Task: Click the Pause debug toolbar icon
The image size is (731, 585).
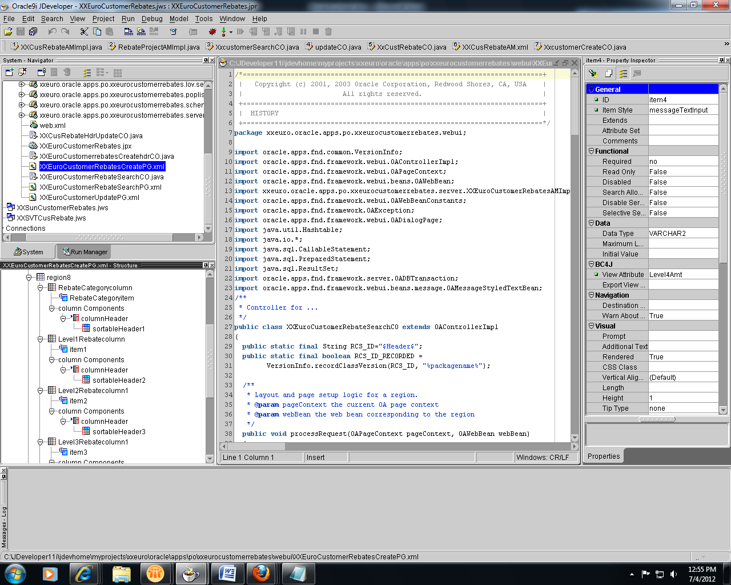Action: [303, 31]
